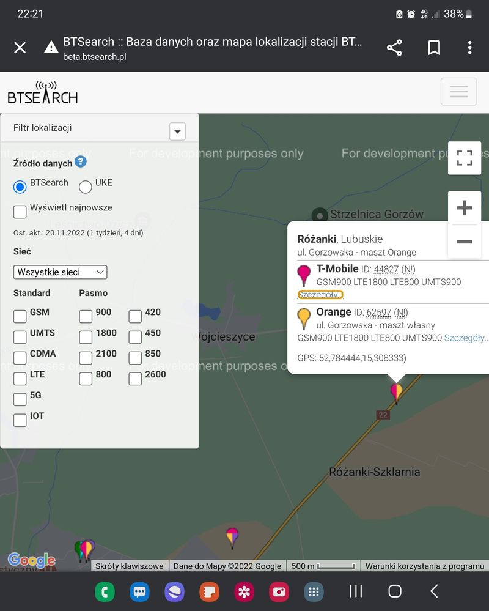
Task: Open Warunki korzystania z programu
Action: pos(425,566)
